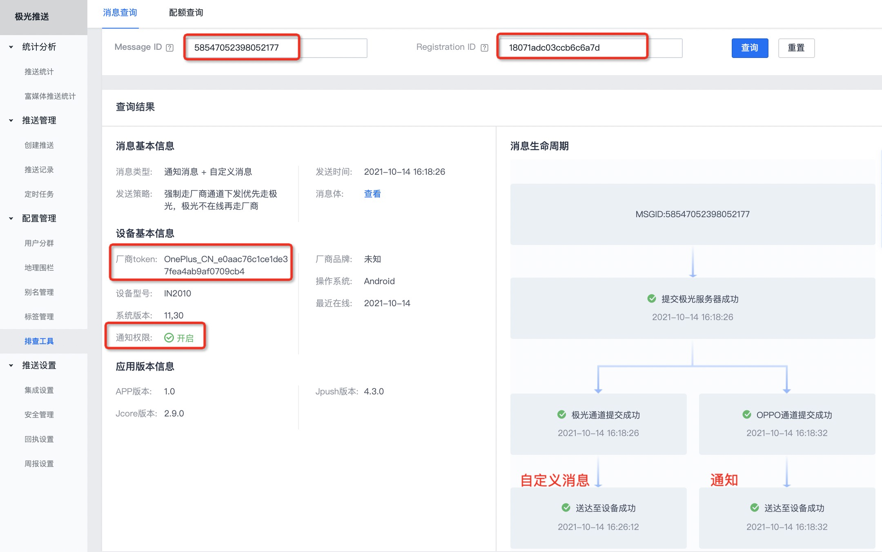Collapse the 推送管理 sidebar section
The width and height of the screenshot is (882, 552).
[11, 120]
